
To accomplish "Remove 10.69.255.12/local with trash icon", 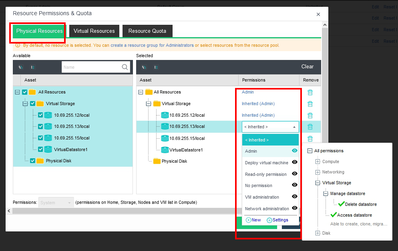I will [310, 116].
